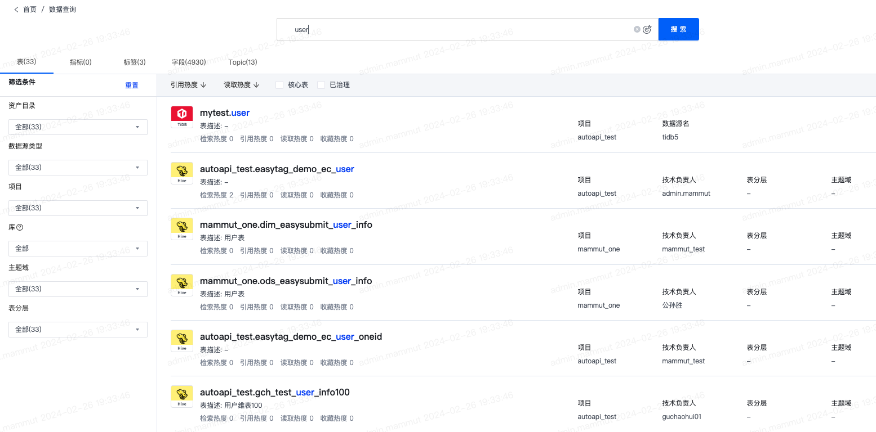The height and width of the screenshot is (432, 876).
Task: Click the icon right of clear in search box
Action: click(647, 29)
